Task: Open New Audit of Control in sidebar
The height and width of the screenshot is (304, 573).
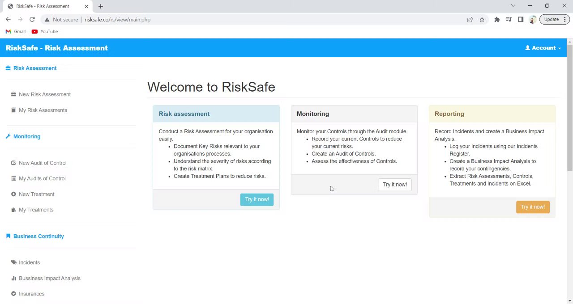Action: click(x=43, y=163)
